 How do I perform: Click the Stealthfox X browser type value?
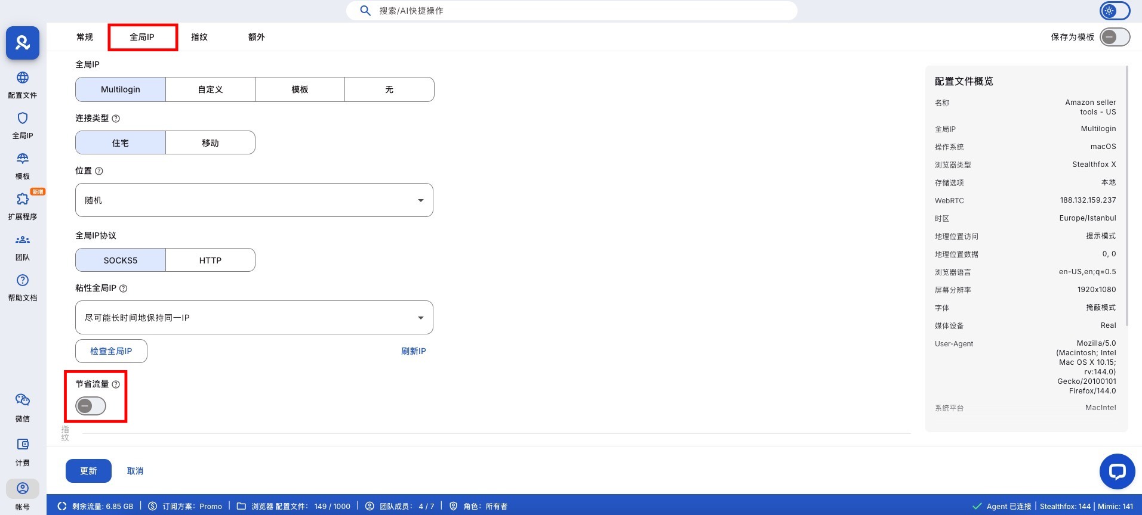1094,165
